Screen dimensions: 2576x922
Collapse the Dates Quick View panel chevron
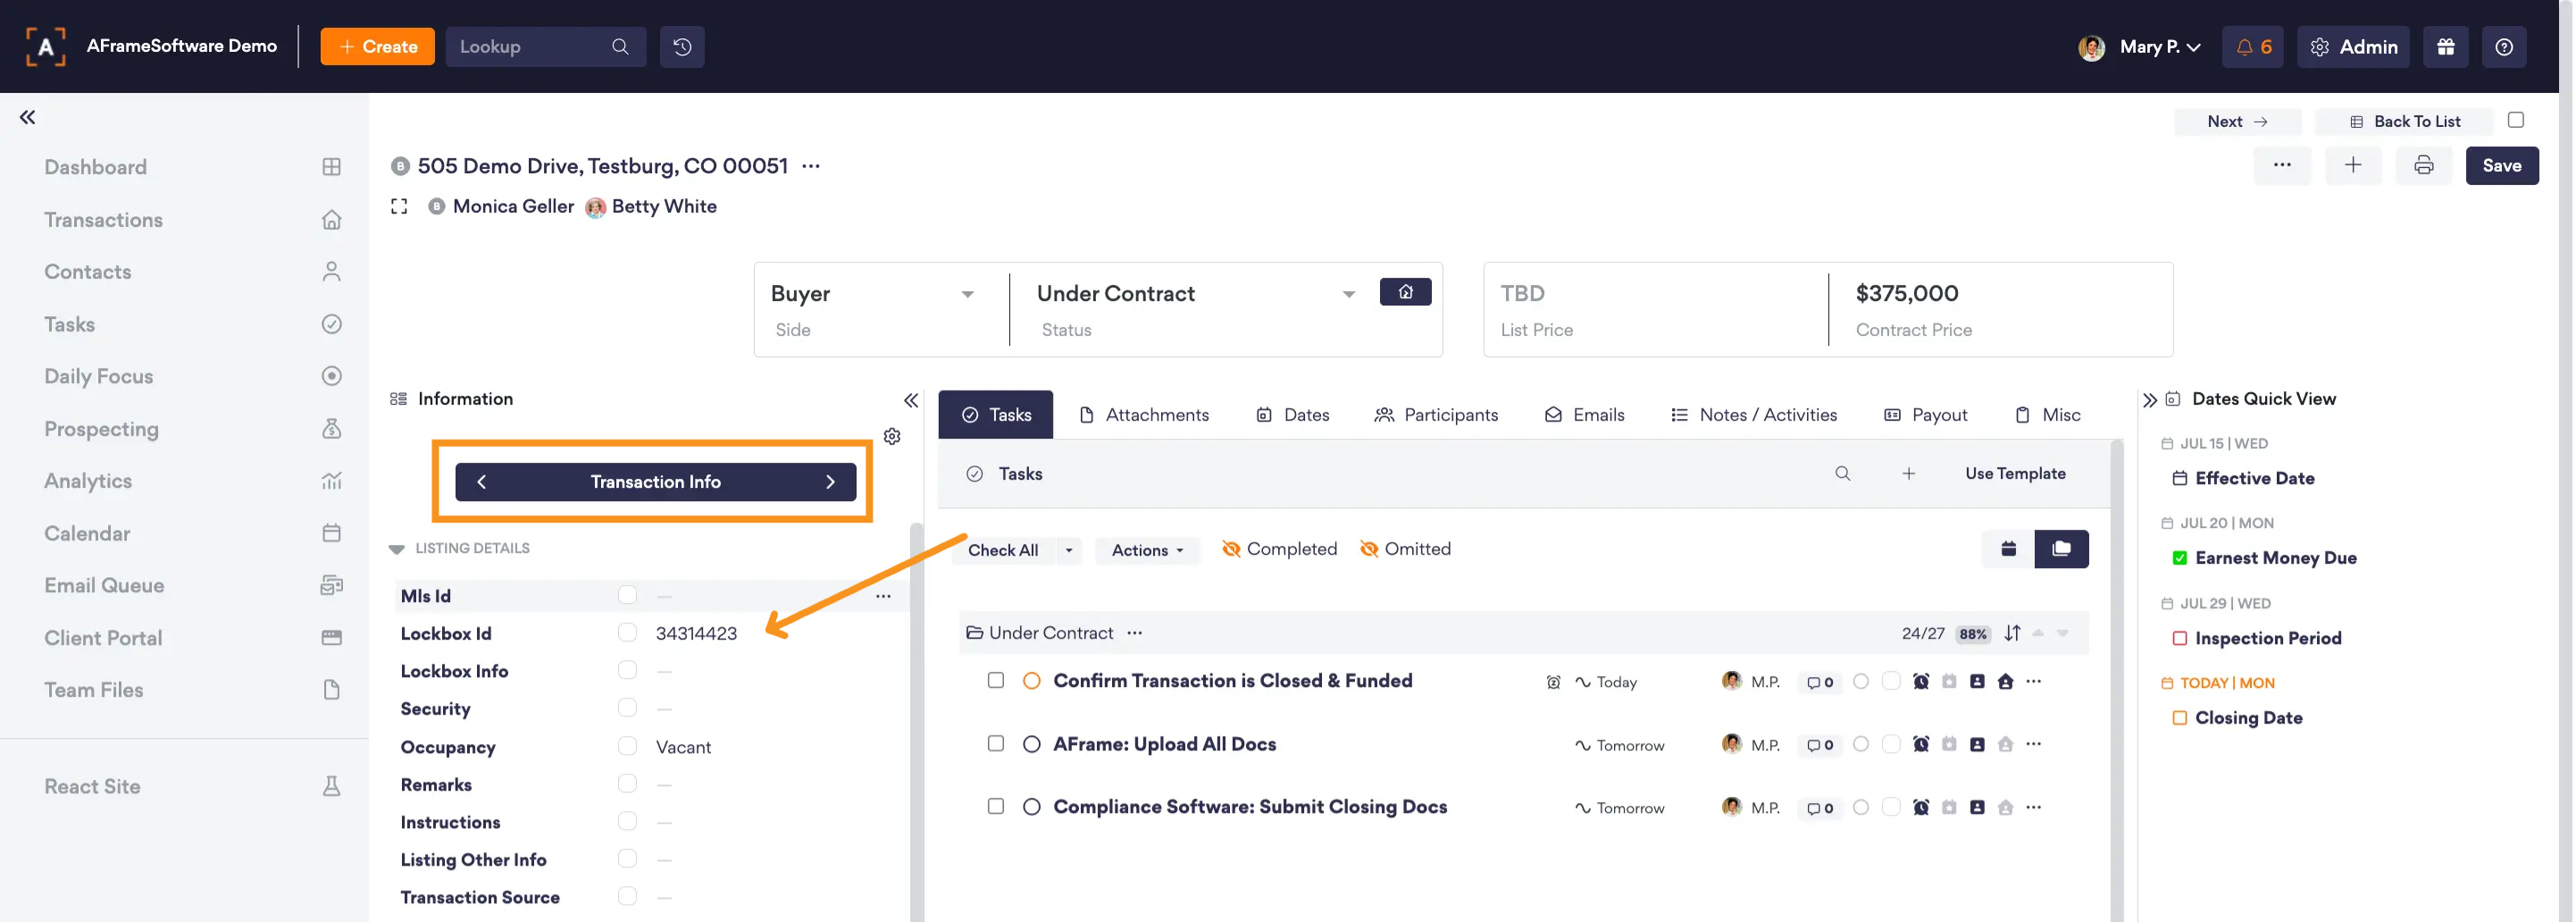2150,400
